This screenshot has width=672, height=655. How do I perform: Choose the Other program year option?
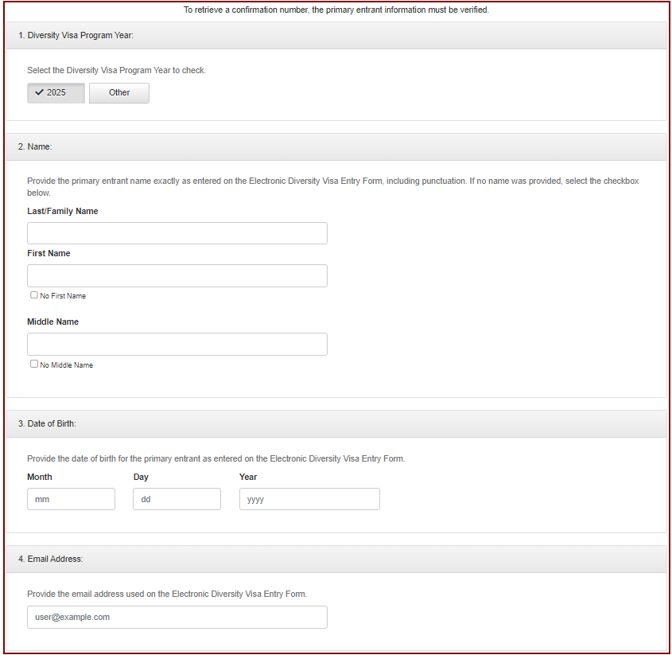[x=119, y=92]
